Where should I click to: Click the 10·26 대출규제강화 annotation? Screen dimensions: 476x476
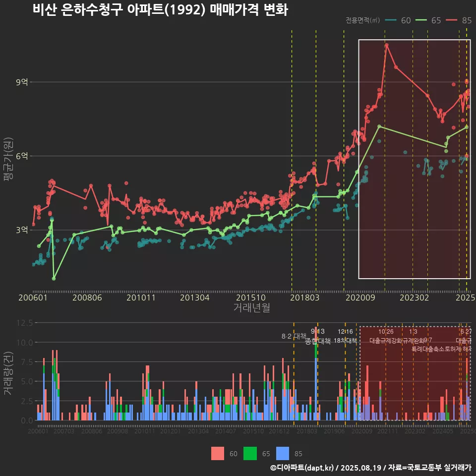(x=386, y=336)
